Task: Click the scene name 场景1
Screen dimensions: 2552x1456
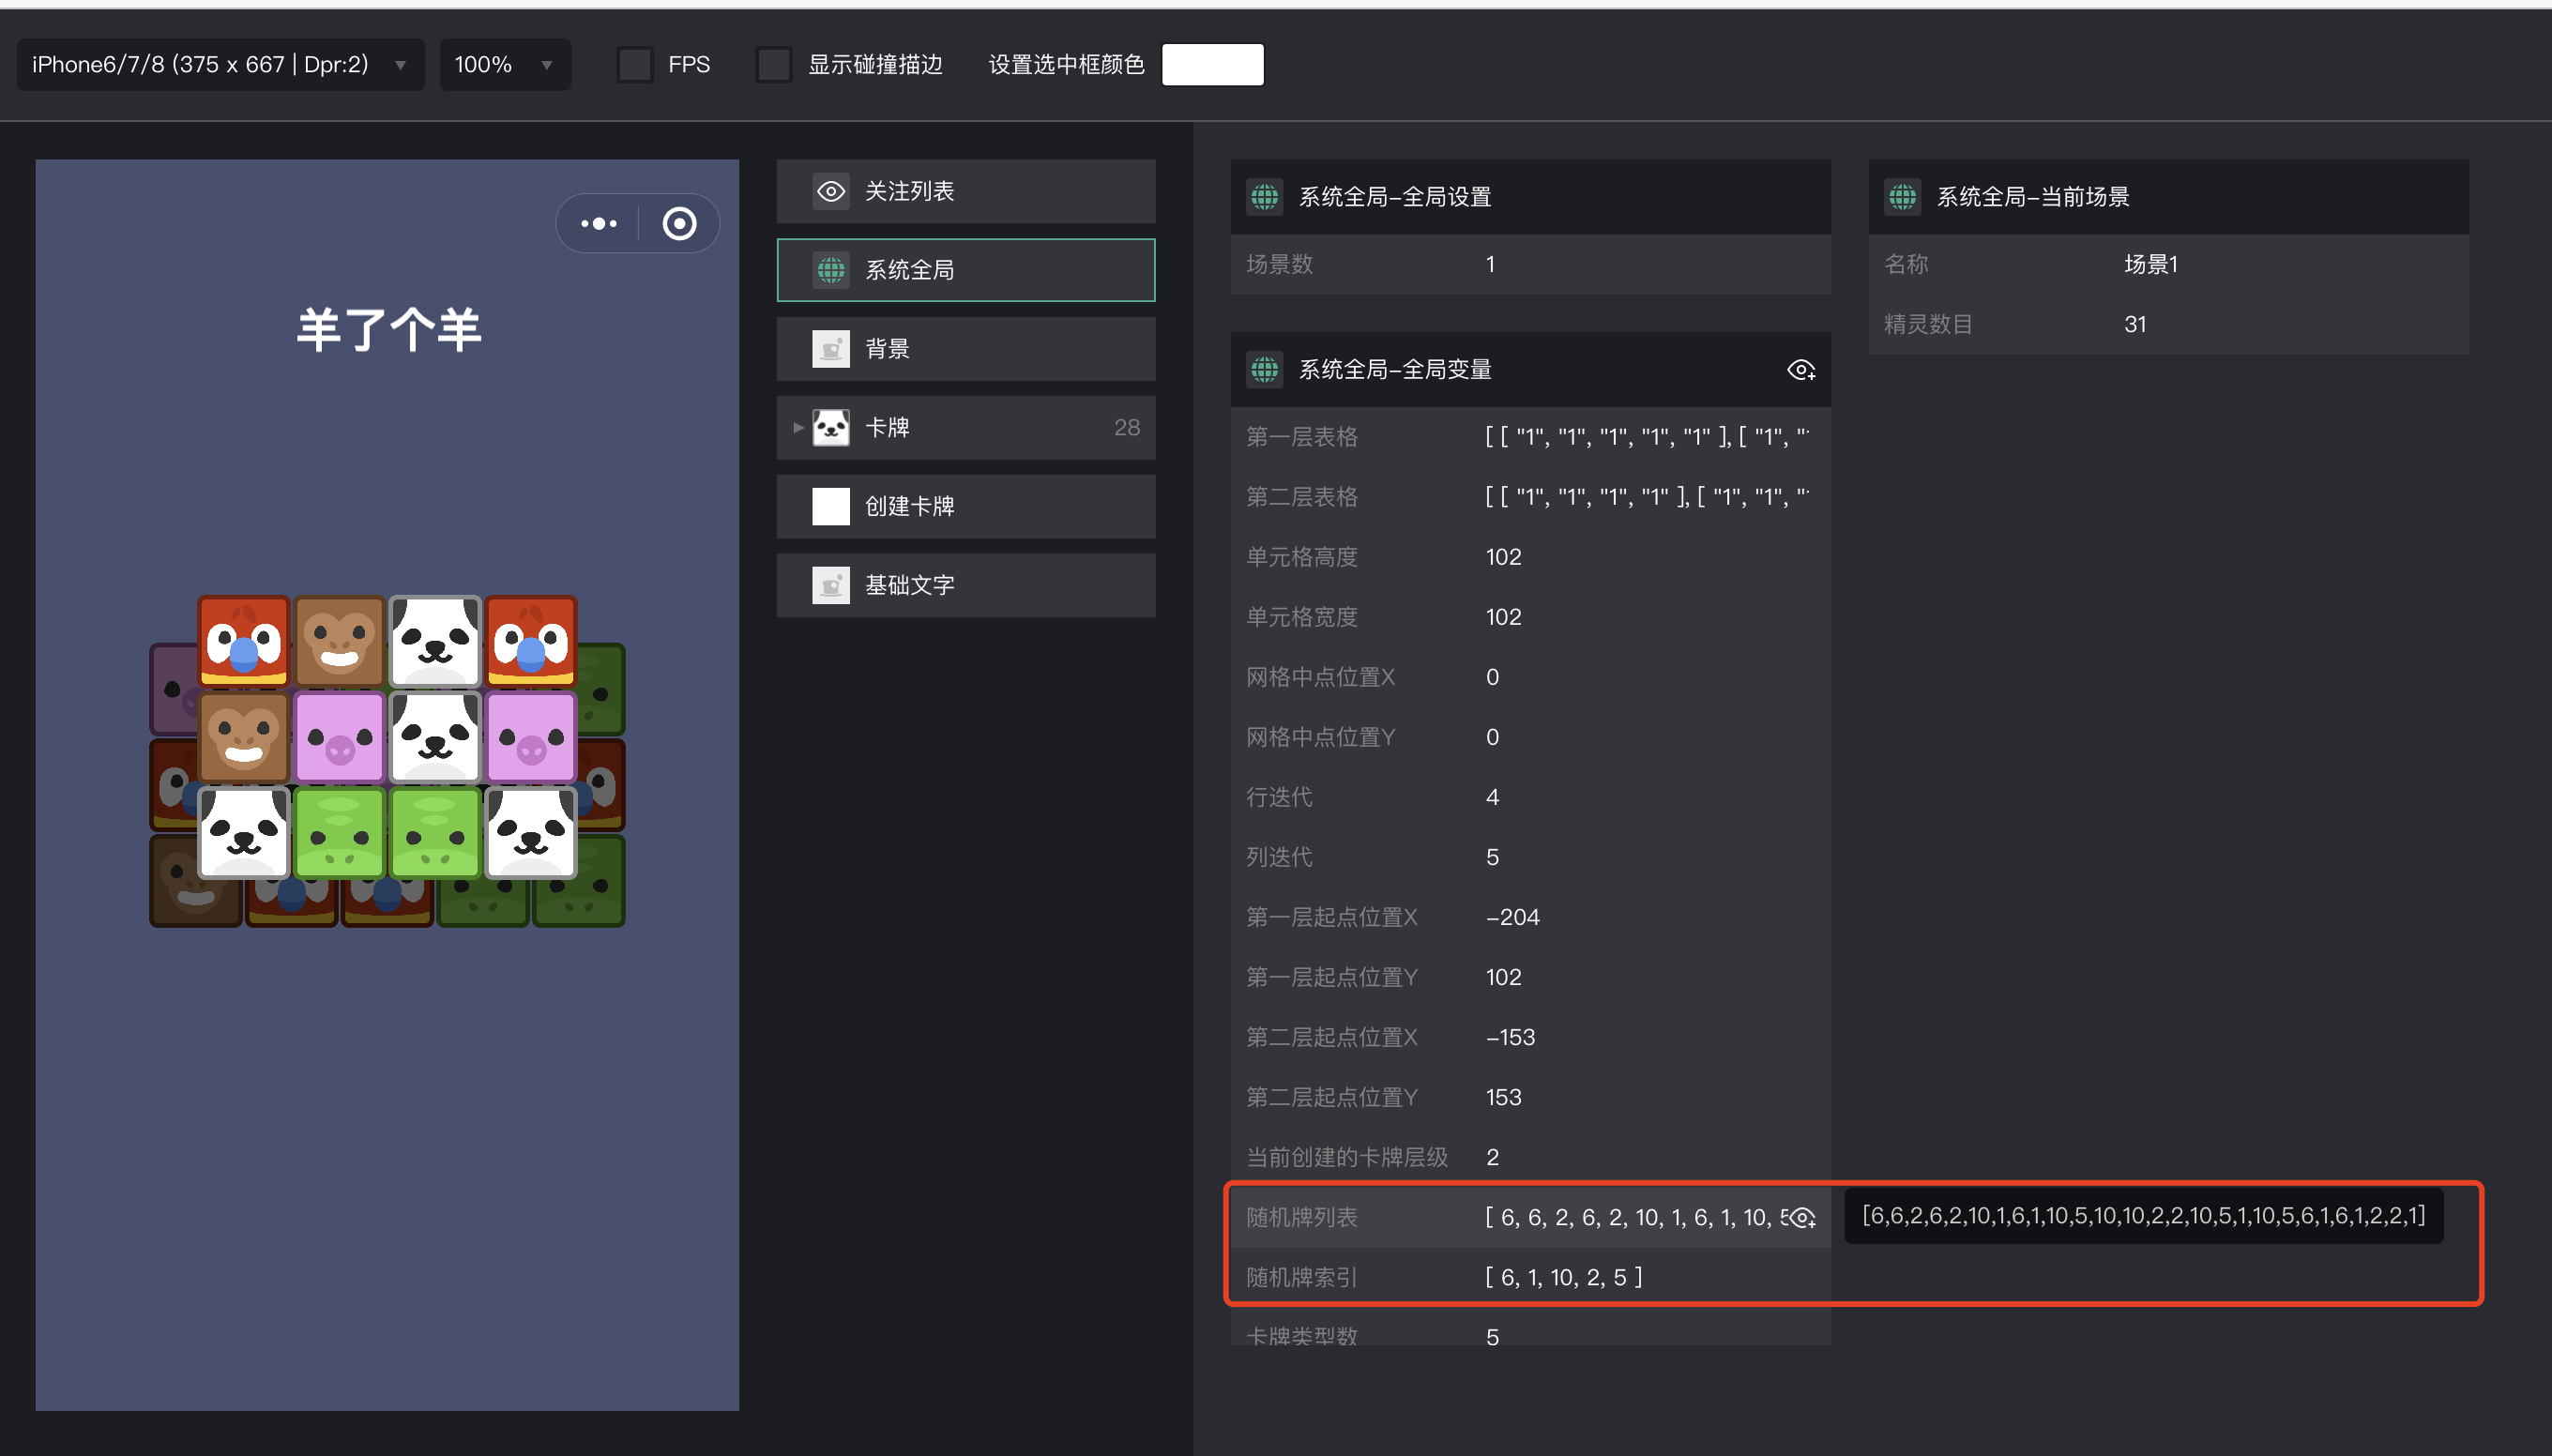Action: pyautogui.click(x=2150, y=265)
